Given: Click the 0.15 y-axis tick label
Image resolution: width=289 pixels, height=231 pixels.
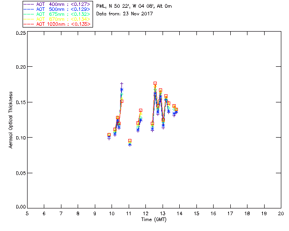Looking at the screenshot, I should point(21,102).
